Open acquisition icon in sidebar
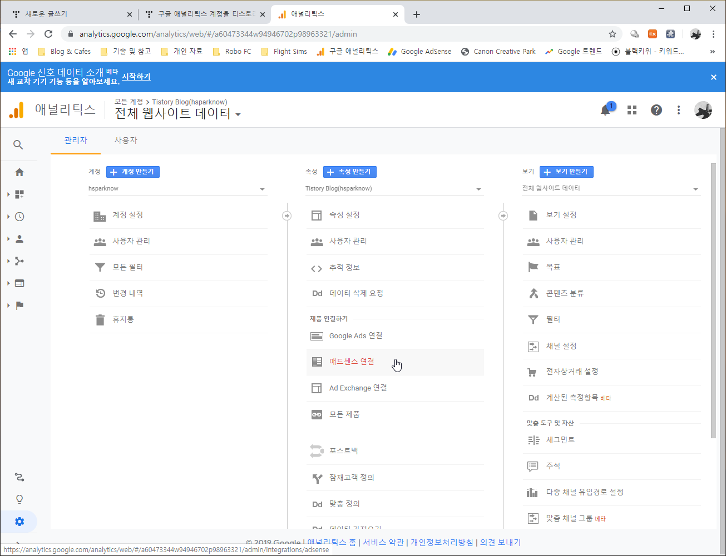Image resolution: width=726 pixels, height=556 pixels. tap(19, 261)
